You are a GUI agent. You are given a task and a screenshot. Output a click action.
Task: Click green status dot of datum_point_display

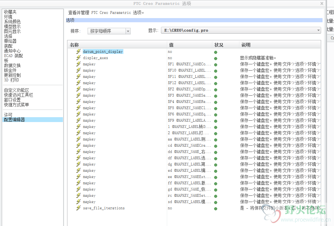point(215,52)
